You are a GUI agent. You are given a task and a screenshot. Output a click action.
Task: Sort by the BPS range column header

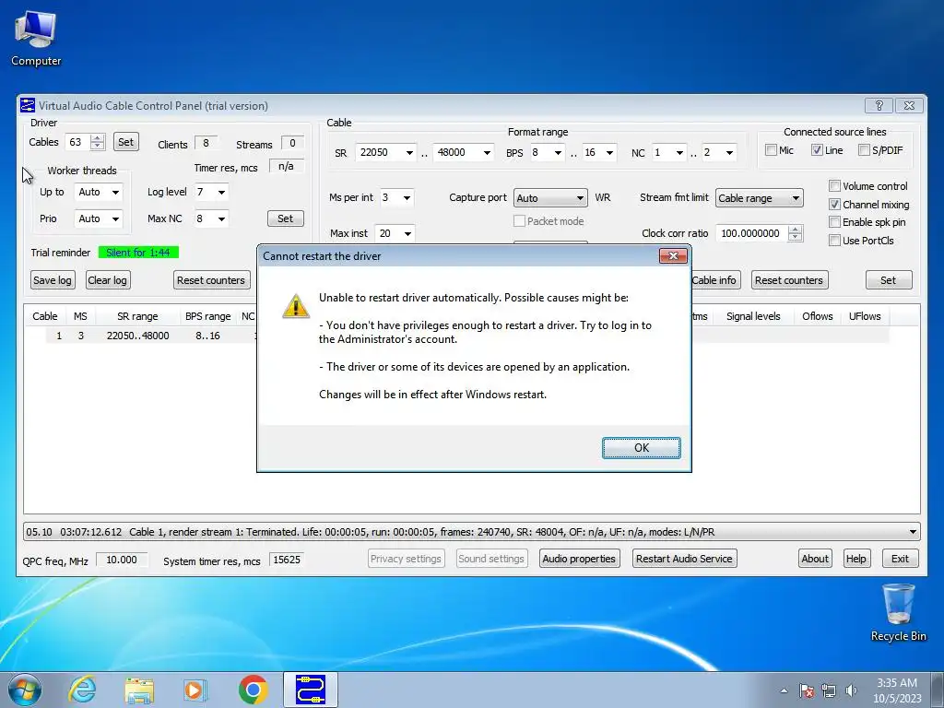[207, 316]
